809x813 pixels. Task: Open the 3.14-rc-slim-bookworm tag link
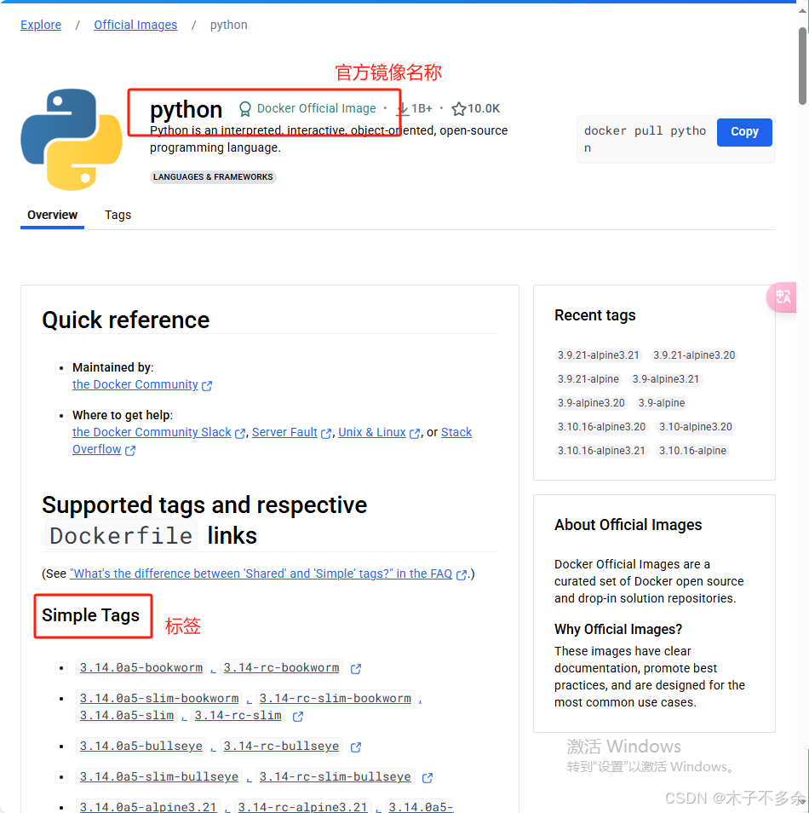pyautogui.click(x=336, y=699)
